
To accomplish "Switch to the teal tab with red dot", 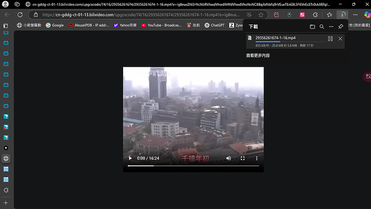I will (x=6, y=127).
